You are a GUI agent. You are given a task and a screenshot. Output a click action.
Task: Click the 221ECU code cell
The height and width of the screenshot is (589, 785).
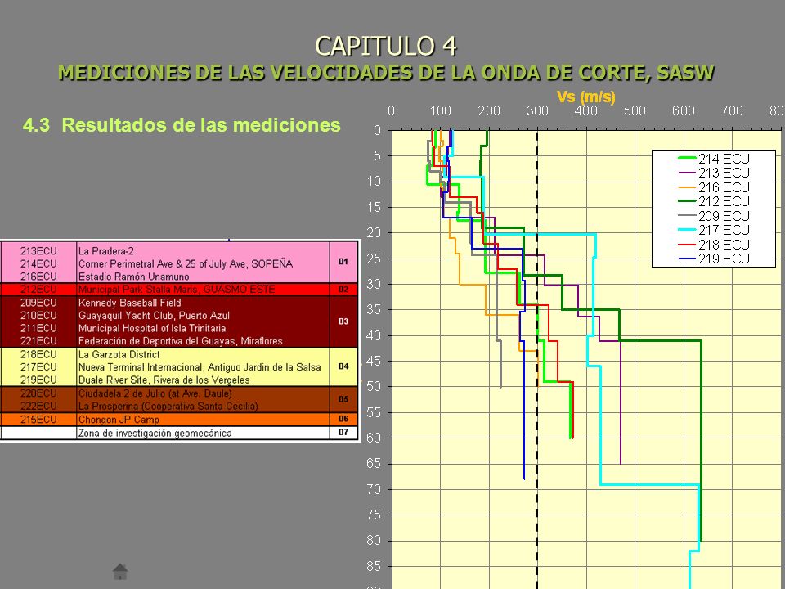coord(38,341)
